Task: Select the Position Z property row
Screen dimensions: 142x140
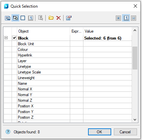Action: (x=68, y=117)
